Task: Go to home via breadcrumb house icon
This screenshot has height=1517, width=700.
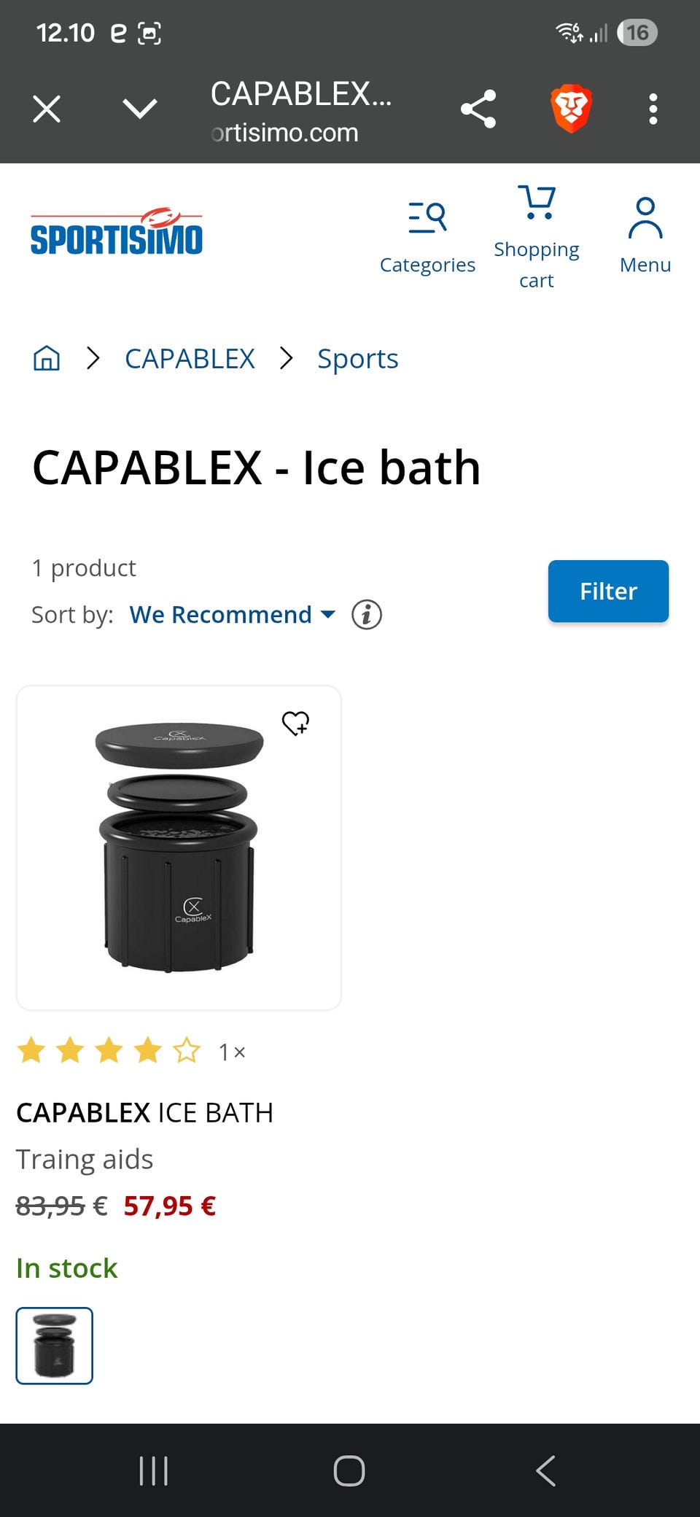Action: tap(47, 359)
